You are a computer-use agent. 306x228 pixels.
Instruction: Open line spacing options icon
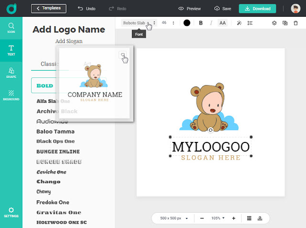250,23
